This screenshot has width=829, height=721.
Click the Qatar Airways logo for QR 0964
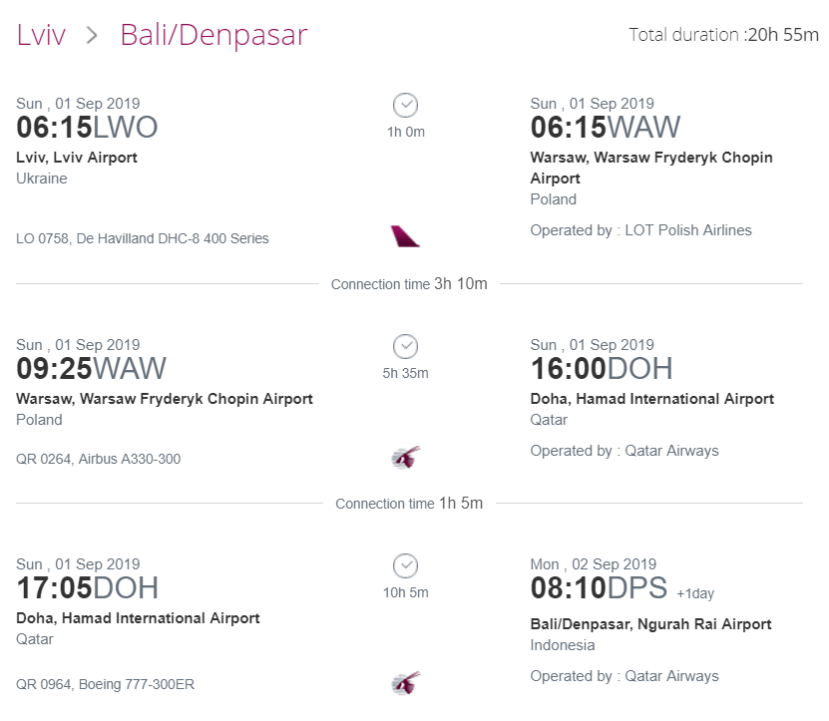tap(406, 682)
